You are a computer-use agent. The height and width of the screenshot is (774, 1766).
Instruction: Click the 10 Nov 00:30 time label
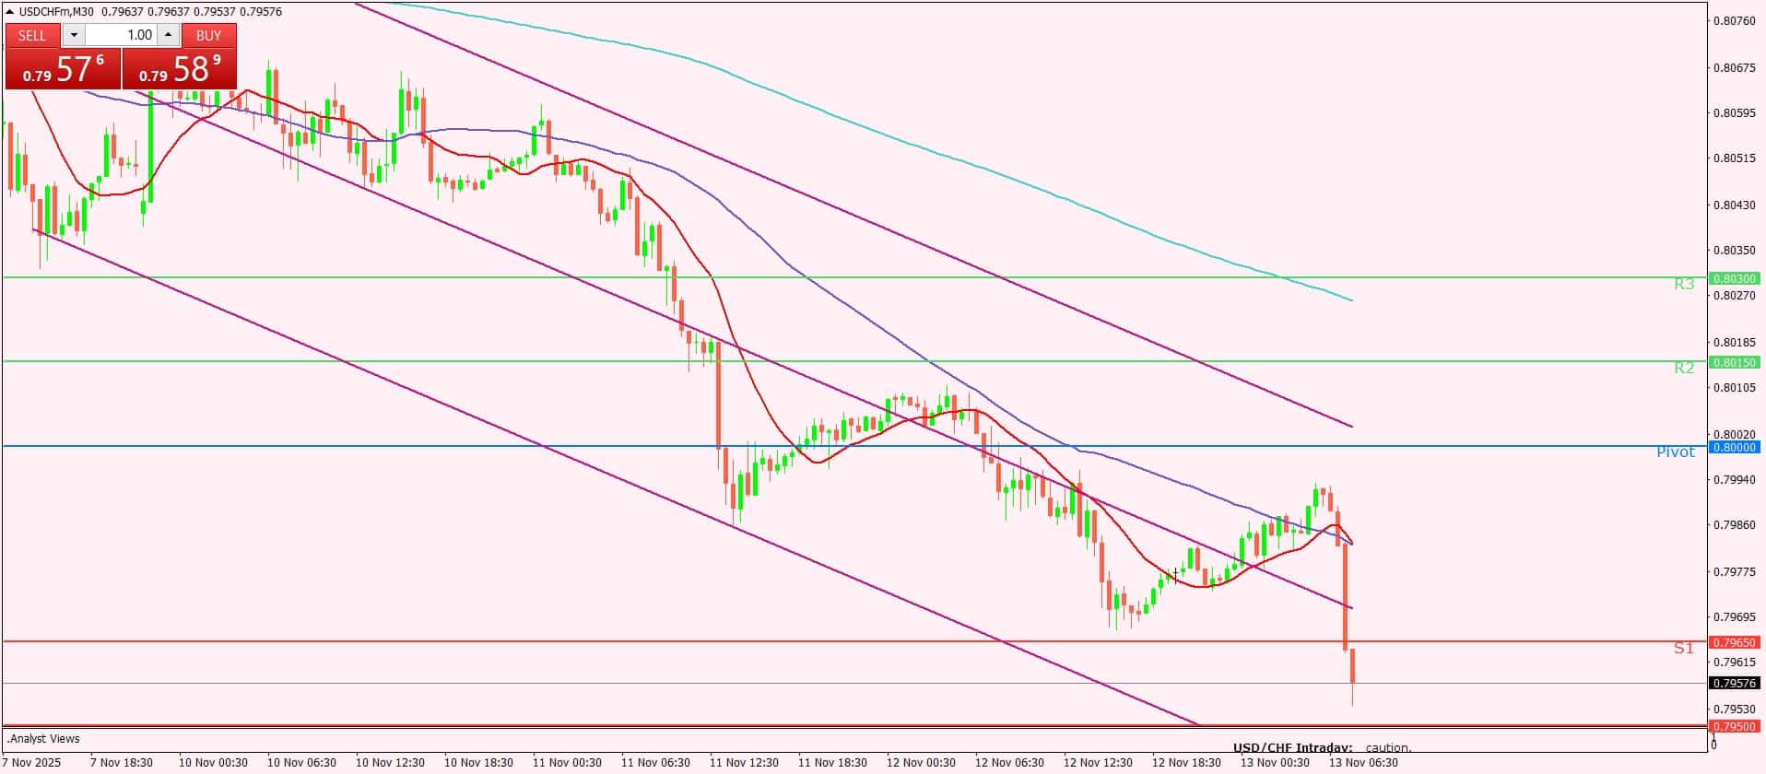(x=213, y=762)
